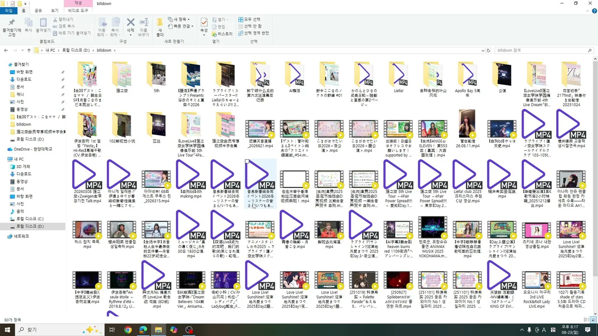Screen dimensions: 598x336
Task: Click the 삭제 X icon
Action: (x=131, y=22)
